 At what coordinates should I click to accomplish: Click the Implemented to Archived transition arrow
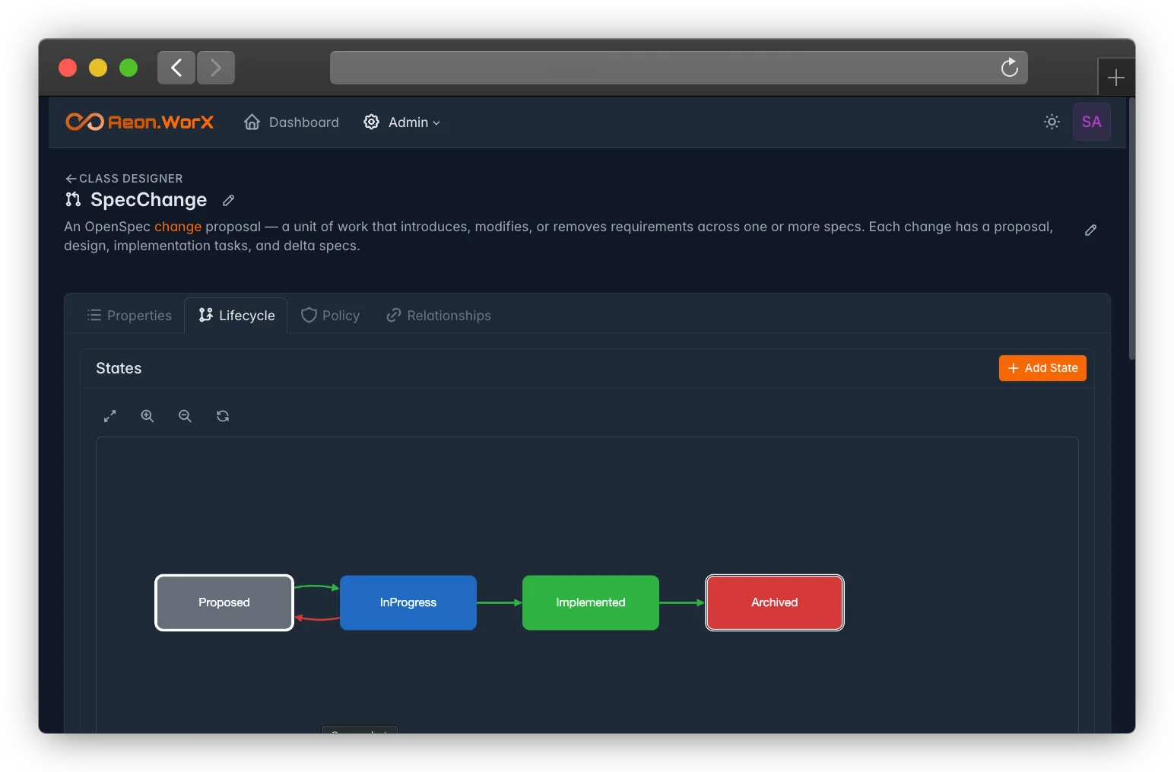682,602
